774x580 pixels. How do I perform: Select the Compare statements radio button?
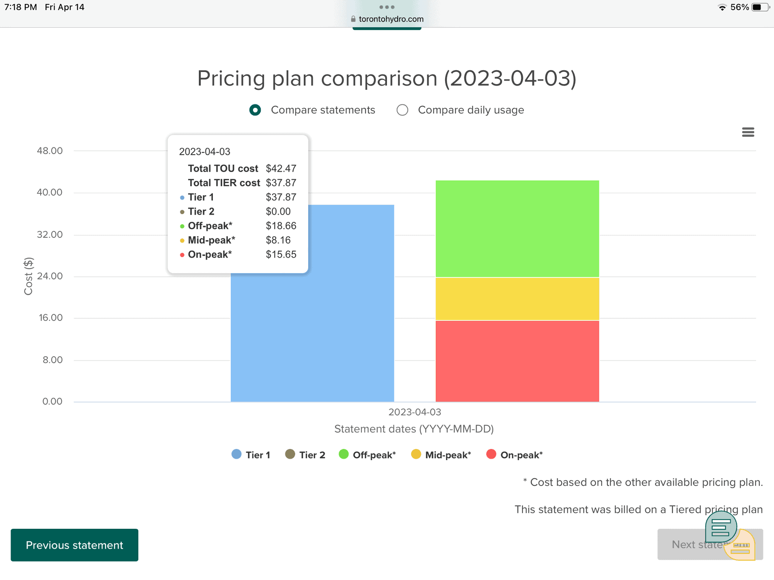[x=255, y=110]
